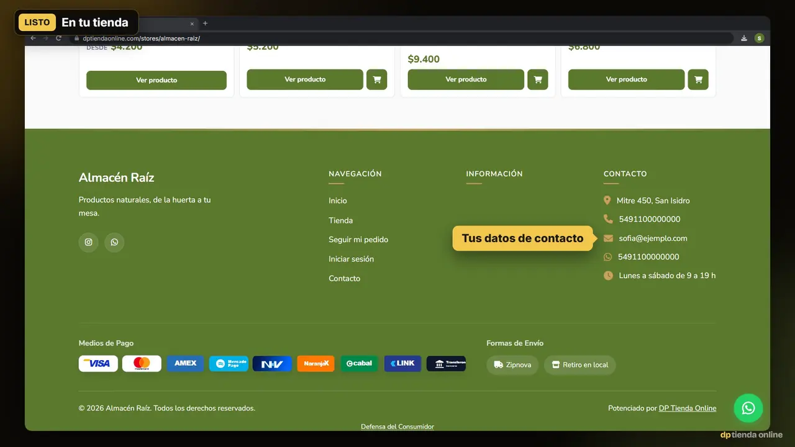Click the browser download icon
795x447 pixels.
click(744, 38)
